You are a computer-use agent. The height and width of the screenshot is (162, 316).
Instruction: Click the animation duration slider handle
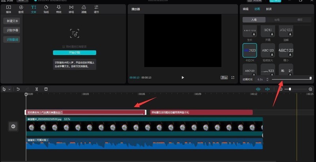[310, 78]
